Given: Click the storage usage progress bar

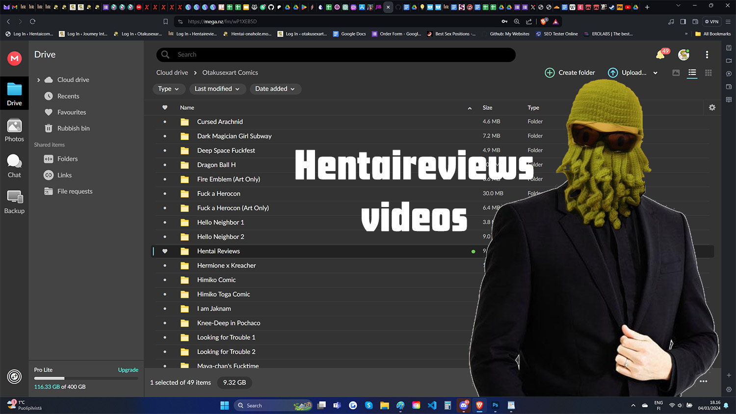Looking at the screenshot, I should click(86, 378).
